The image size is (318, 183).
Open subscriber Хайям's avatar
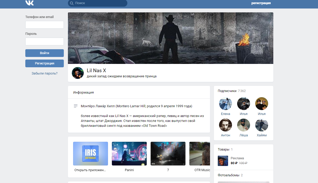(262, 125)
